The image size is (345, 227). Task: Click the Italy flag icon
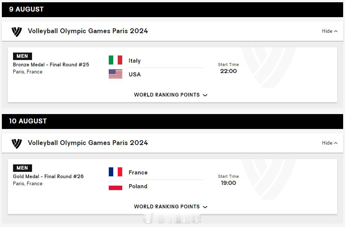(x=115, y=60)
